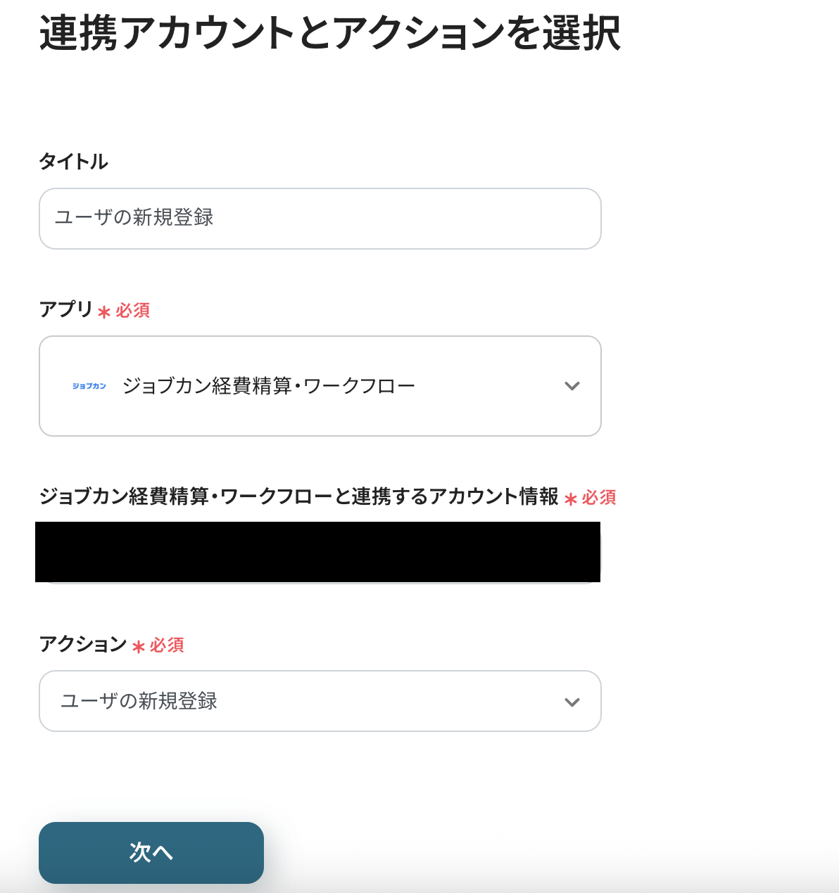Click the 必須 marker next to アカウント情報

599,497
